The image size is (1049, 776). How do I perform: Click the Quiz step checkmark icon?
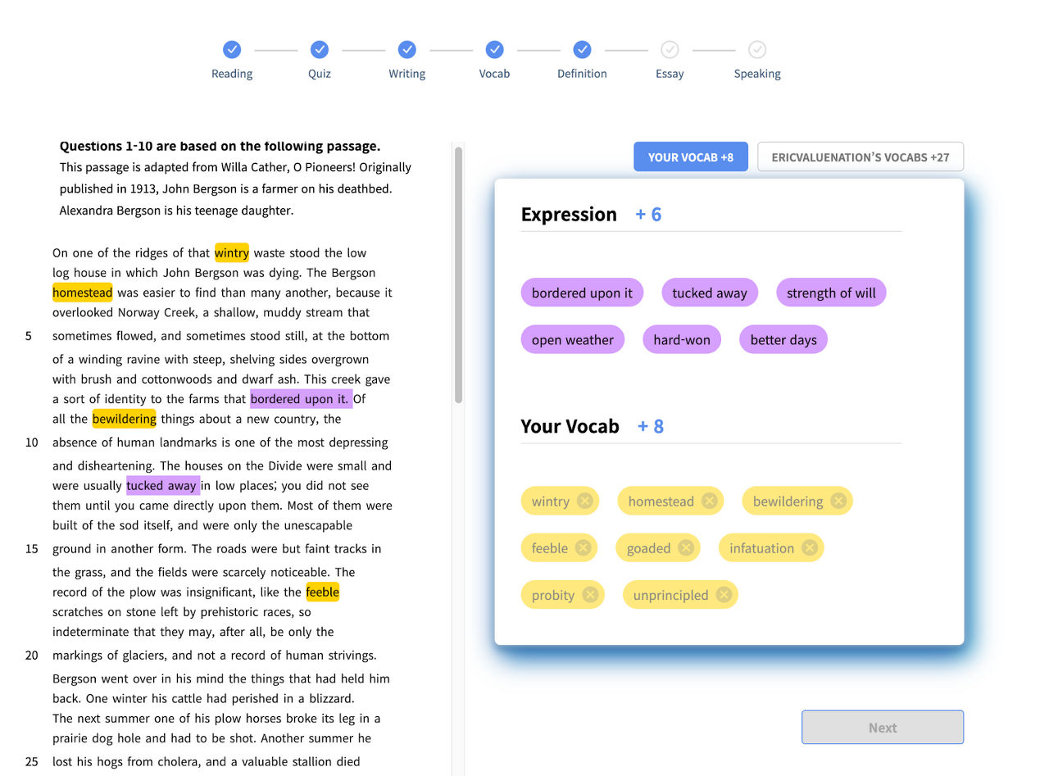tap(320, 50)
